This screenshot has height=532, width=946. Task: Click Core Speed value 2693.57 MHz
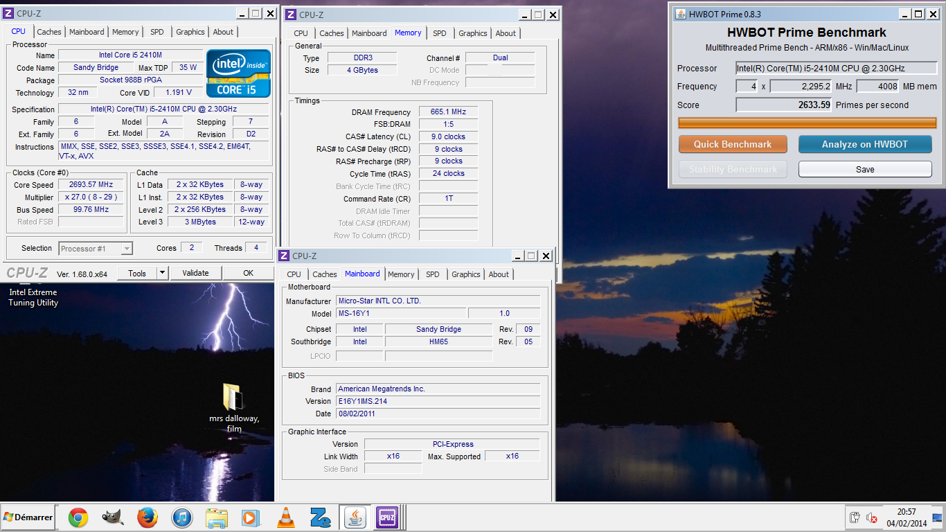91,185
